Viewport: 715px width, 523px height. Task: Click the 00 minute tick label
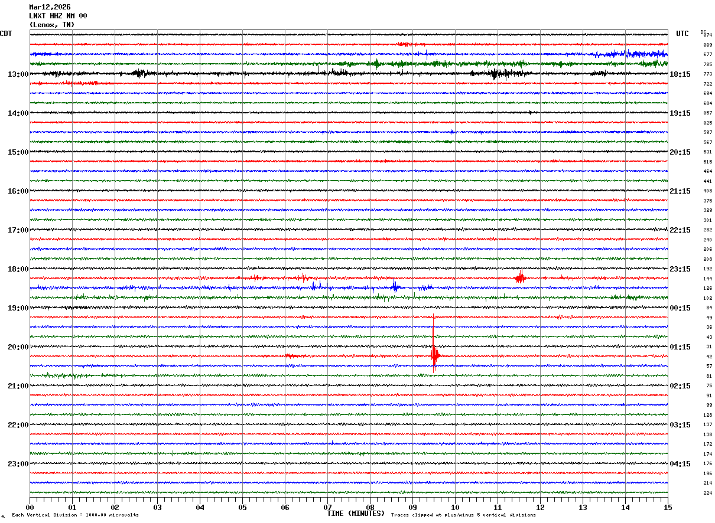pos(30,507)
